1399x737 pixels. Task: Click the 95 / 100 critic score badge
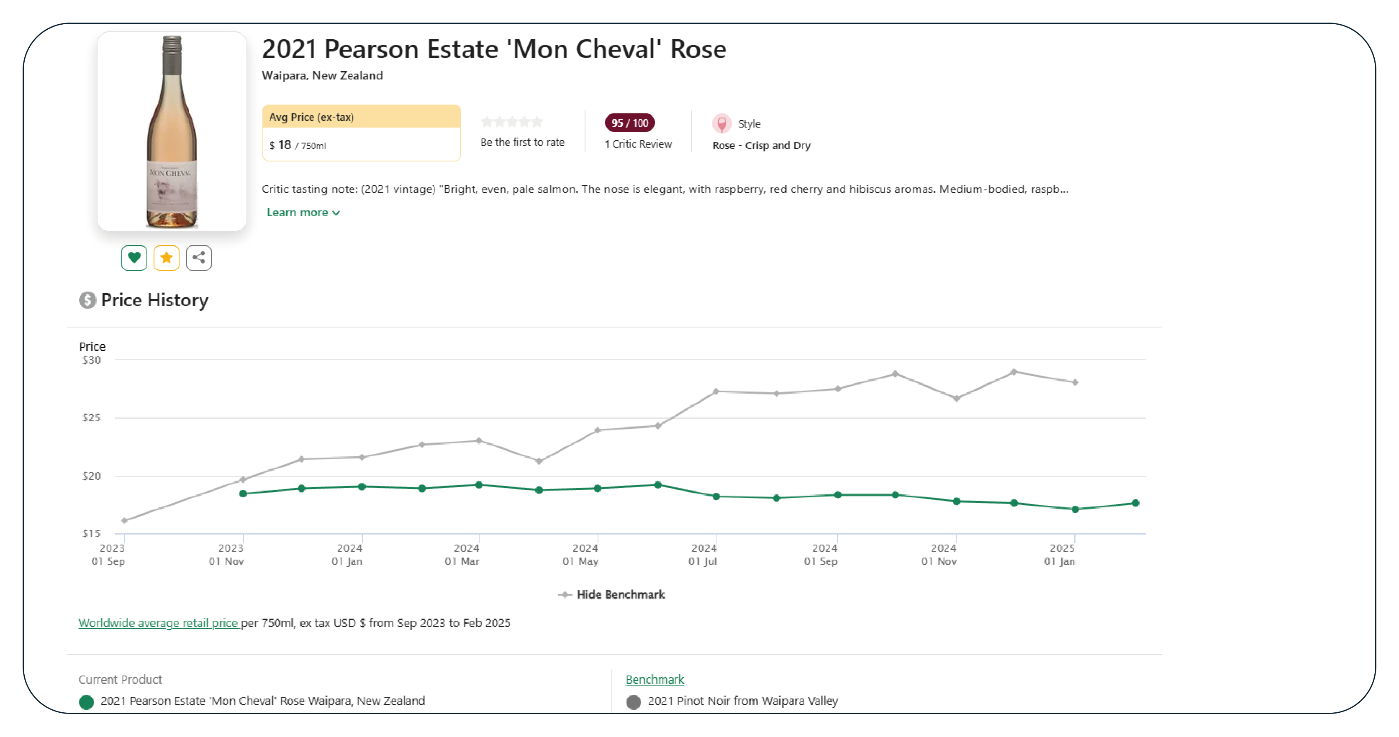[x=629, y=123]
